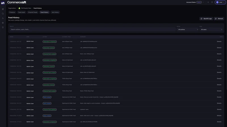227x127 pixels.
Task: Open Details for TikTok Channel feed created
Action: (x=219, y=91)
